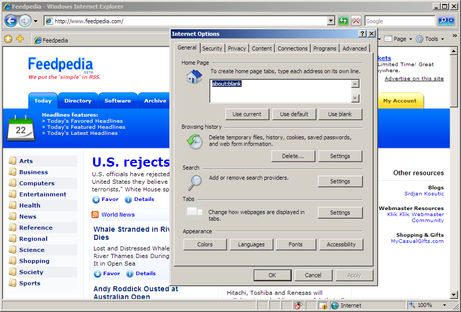The width and height of the screenshot is (461, 312).
Task: Follow the Advertise on this site link
Action: point(414,78)
